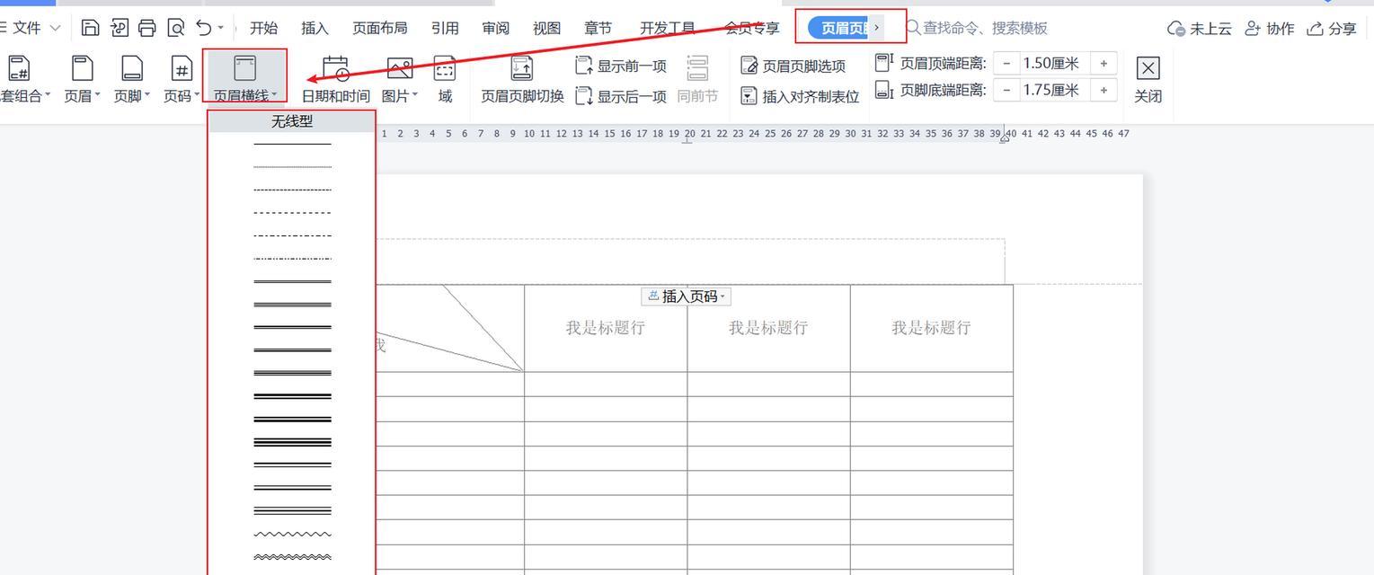This screenshot has width=1374, height=575.
Task: Select the 开发工具 tab
Action: tap(668, 28)
